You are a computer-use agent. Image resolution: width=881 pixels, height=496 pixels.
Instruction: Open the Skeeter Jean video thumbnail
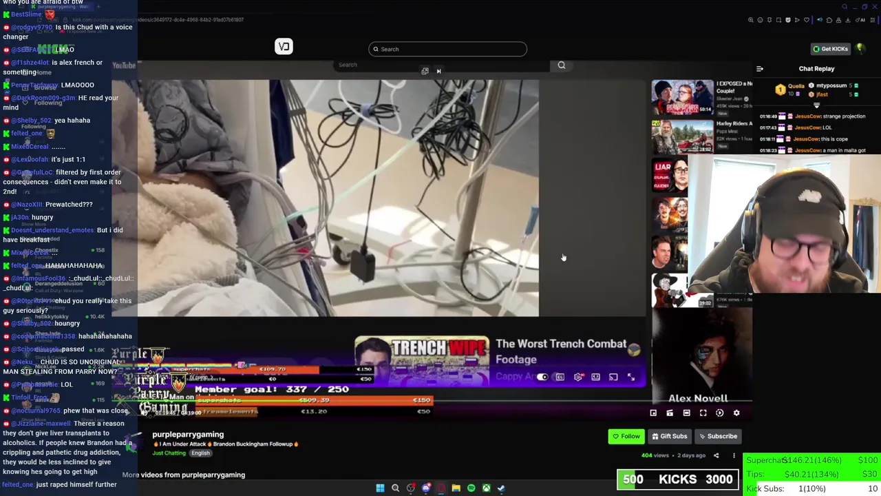pos(683,99)
